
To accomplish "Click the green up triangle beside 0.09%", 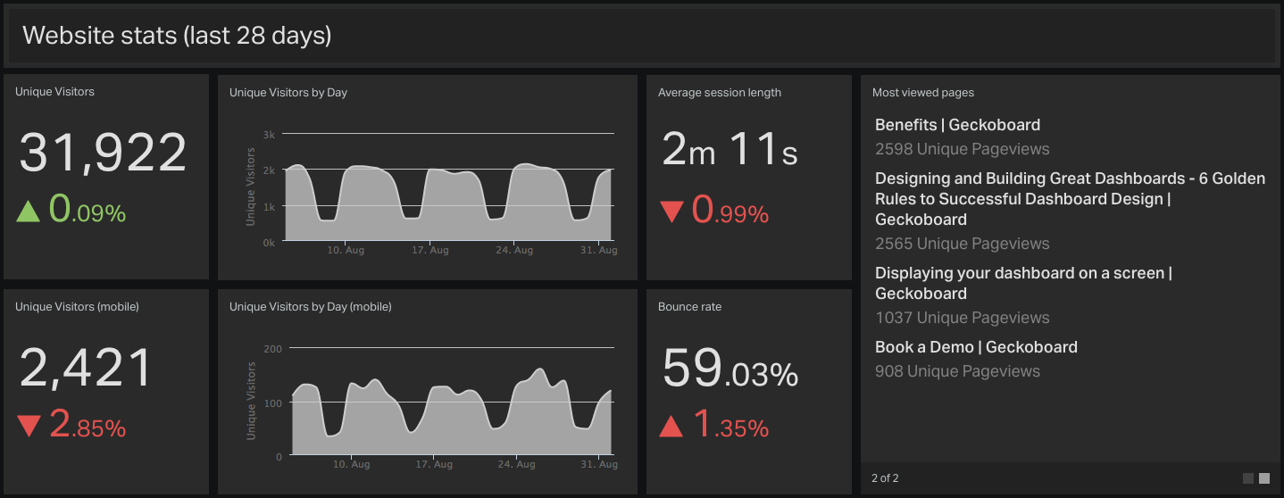I will click(29, 212).
